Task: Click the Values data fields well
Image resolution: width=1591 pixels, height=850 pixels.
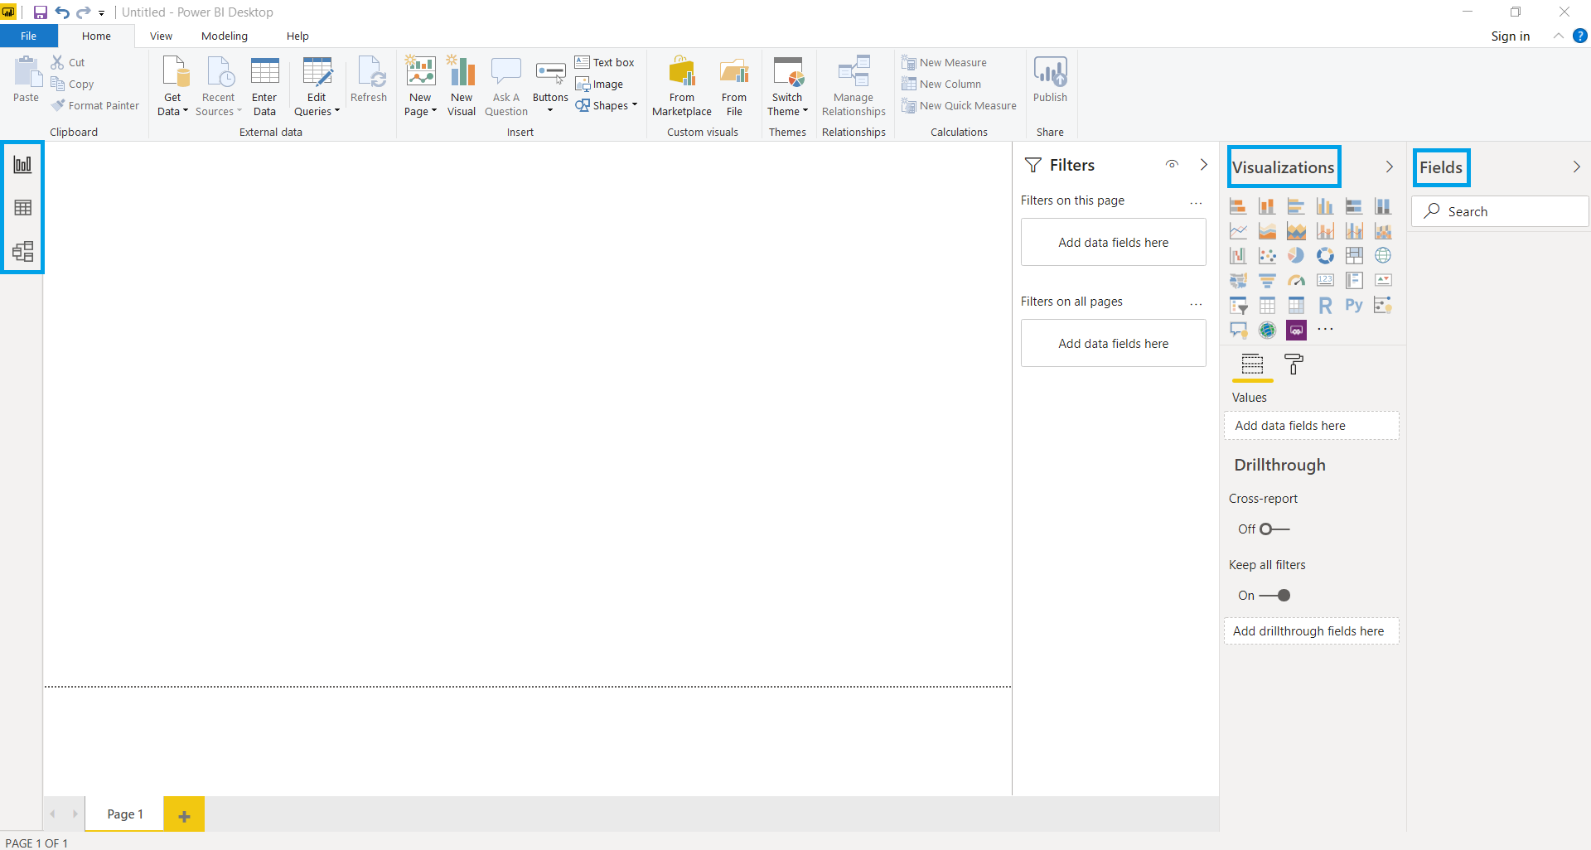Action: [x=1311, y=426]
